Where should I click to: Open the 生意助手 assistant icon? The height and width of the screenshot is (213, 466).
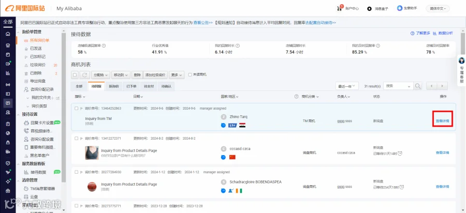point(400,8)
